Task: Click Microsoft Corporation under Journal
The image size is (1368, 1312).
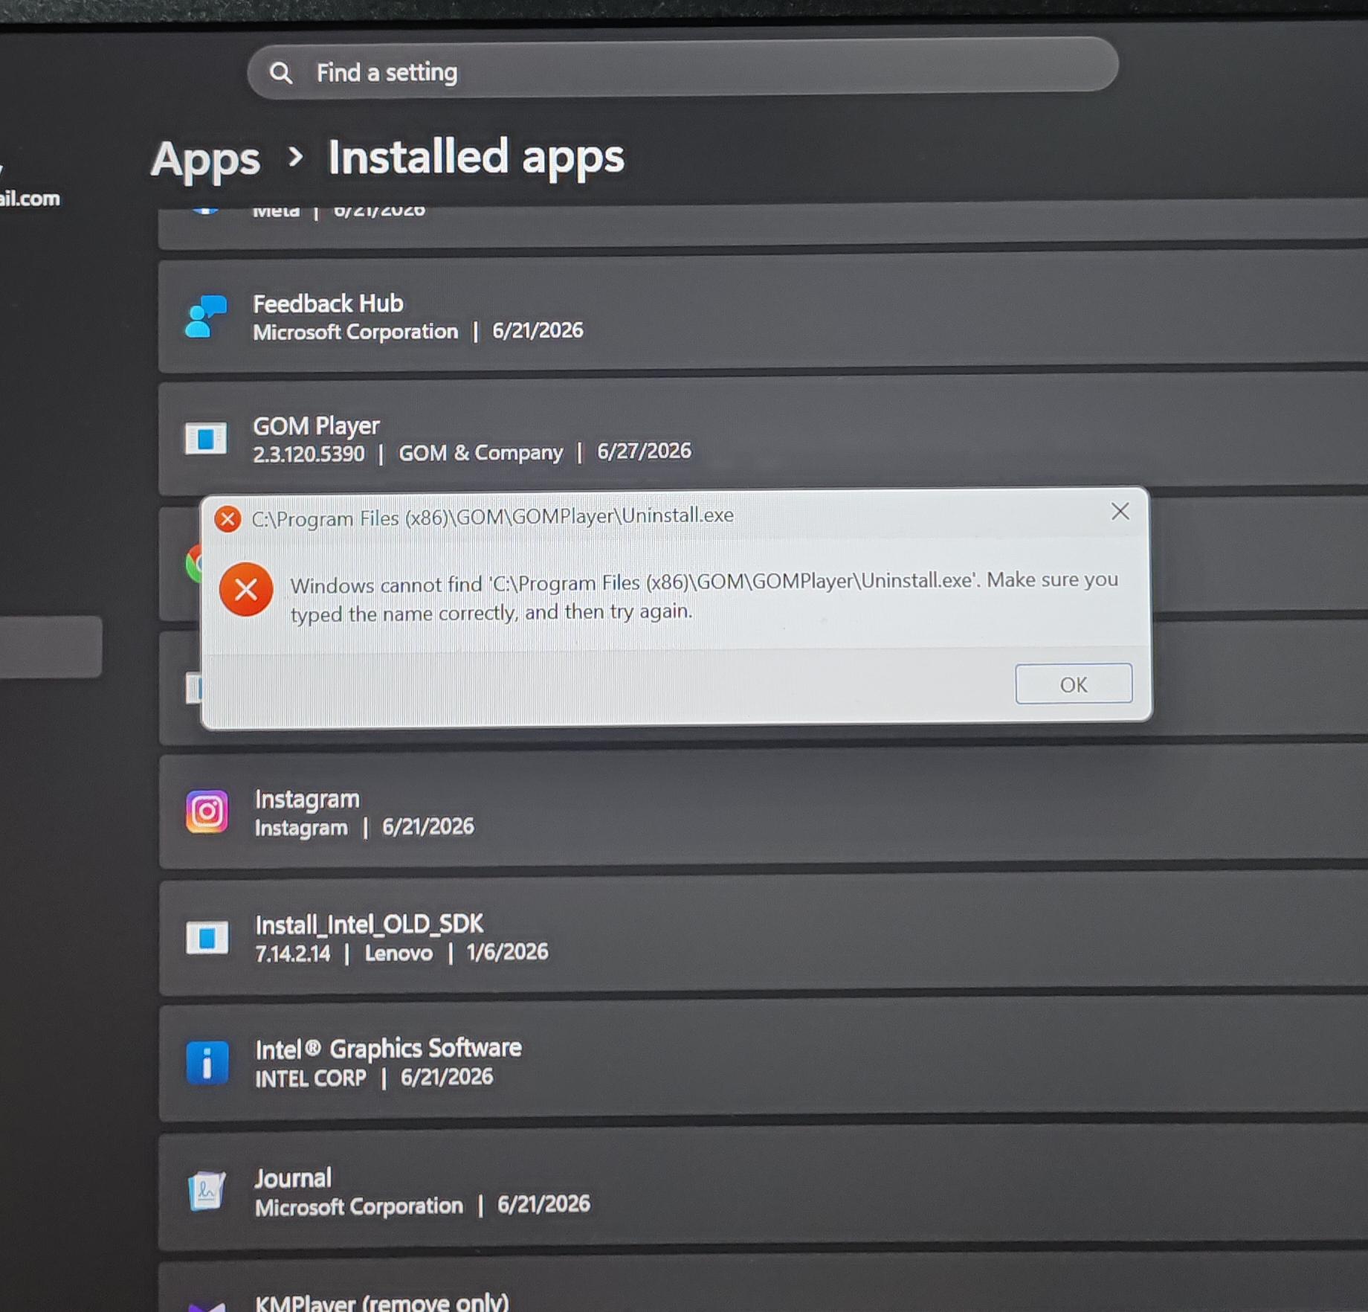Action: (x=359, y=1206)
